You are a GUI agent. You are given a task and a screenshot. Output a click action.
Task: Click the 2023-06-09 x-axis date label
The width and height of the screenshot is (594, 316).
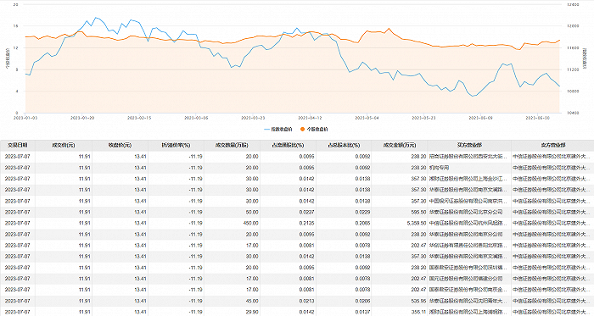pos(480,118)
